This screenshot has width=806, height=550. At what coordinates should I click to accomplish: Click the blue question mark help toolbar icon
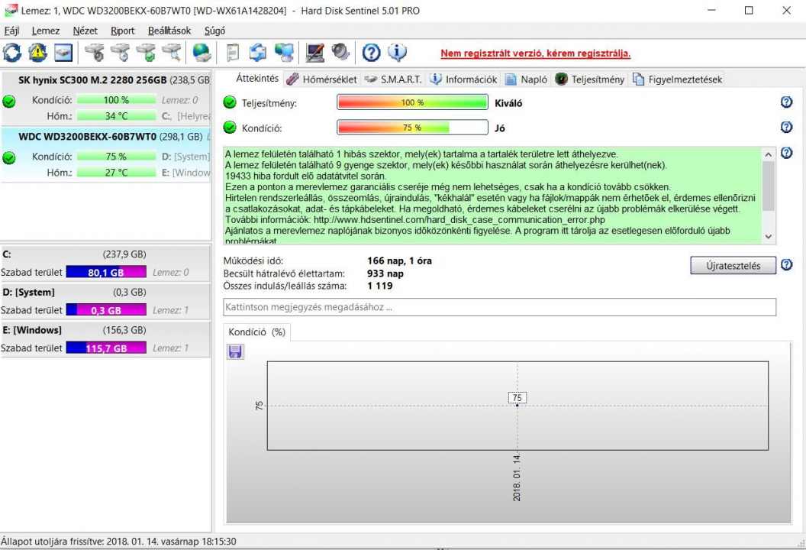coord(371,52)
